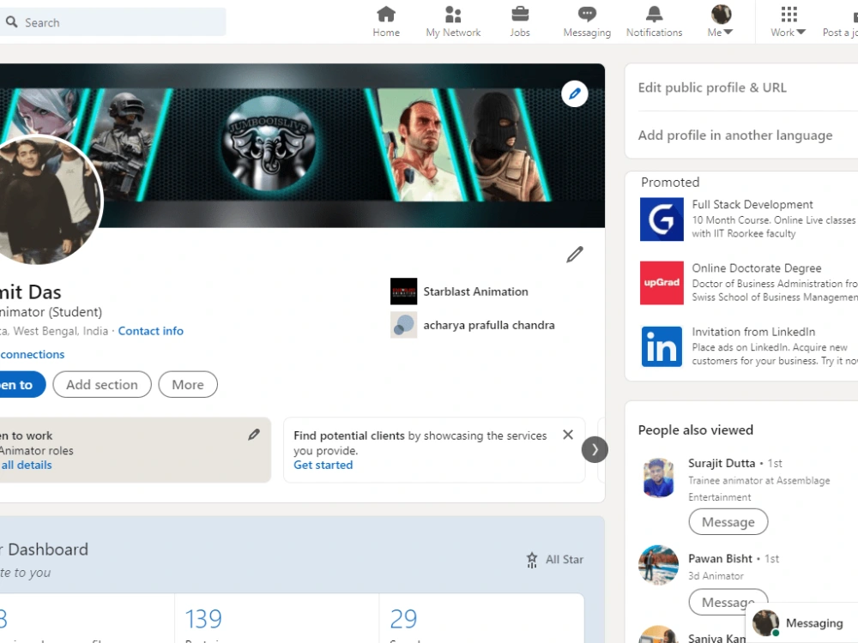Open the 29 dashboard stat
Screen dimensions: 858x643
(x=403, y=619)
